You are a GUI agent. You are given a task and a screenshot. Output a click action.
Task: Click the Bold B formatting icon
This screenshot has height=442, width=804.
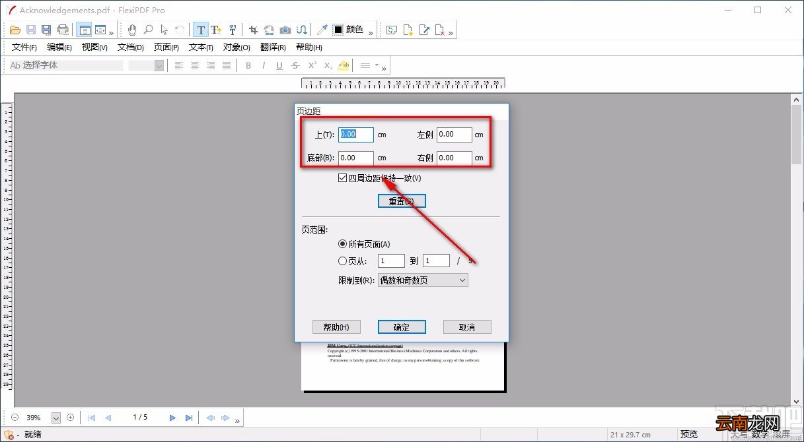pos(248,65)
